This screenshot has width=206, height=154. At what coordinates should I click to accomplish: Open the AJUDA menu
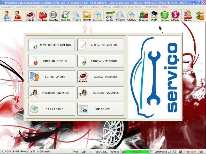164,7
